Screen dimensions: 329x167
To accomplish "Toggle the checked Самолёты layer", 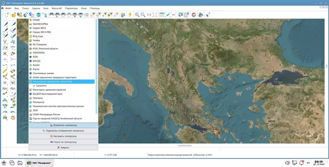I will (x=35, y=86).
